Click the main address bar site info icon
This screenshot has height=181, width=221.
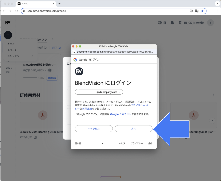(24, 11)
